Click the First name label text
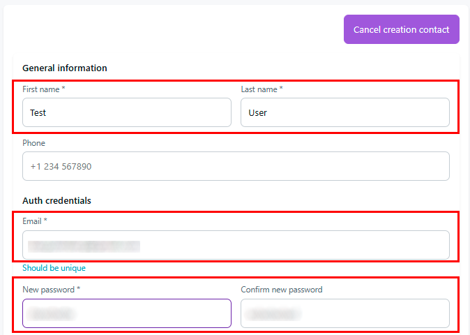 click(41, 89)
